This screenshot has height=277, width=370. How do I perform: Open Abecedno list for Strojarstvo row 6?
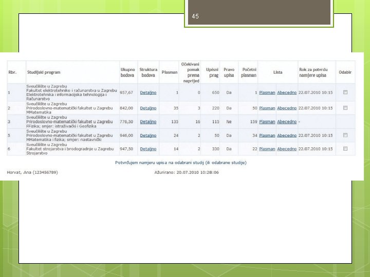(287, 149)
